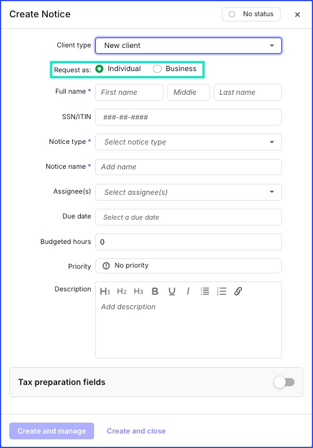Insert link in description editor

point(238,291)
